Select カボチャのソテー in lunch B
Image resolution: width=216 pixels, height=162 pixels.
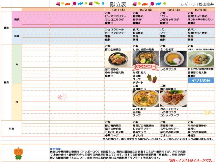171,109
